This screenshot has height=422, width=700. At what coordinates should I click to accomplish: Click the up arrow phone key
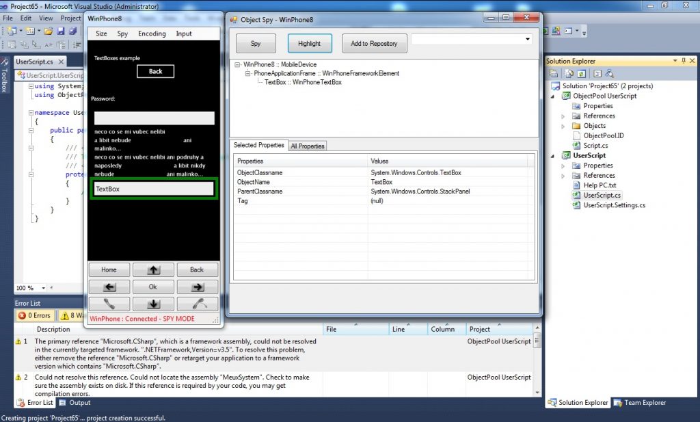[154, 269]
